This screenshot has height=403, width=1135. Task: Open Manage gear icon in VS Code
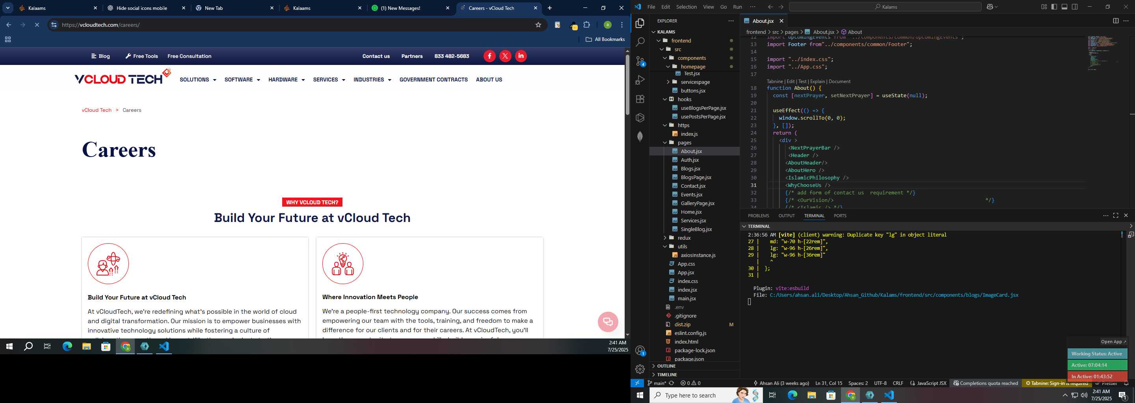pyautogui.click(x=640, y=369)
